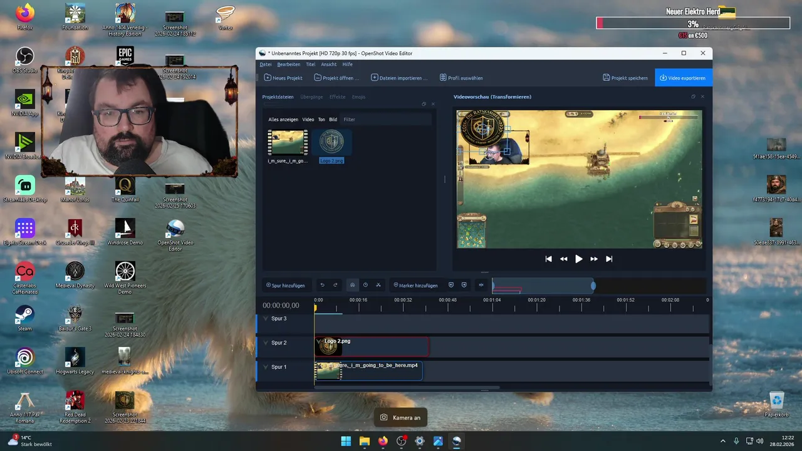Center the timeline on the playhead
Viewport: 802px width, 451px height.
(481, 285)
